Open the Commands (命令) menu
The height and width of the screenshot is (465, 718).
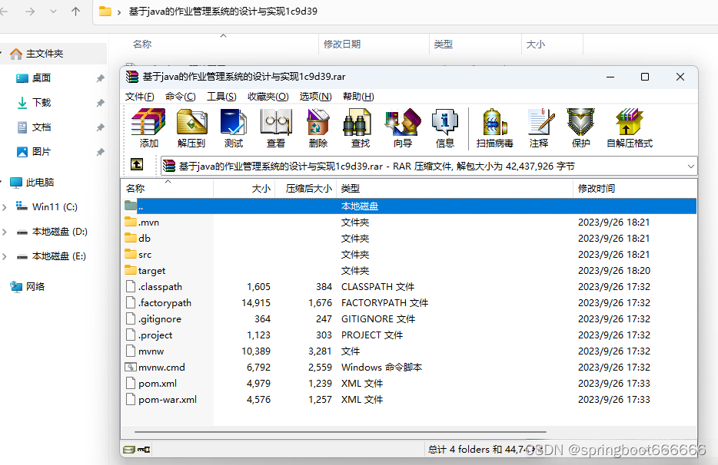pos(181,97)
